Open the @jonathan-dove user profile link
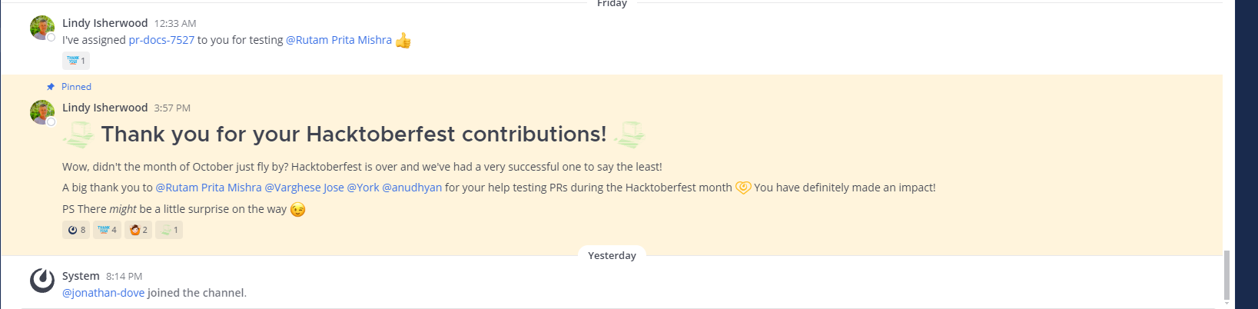The width and height of the screenshot is (1258, 309). pyautogui.click(x=103, y=293)
